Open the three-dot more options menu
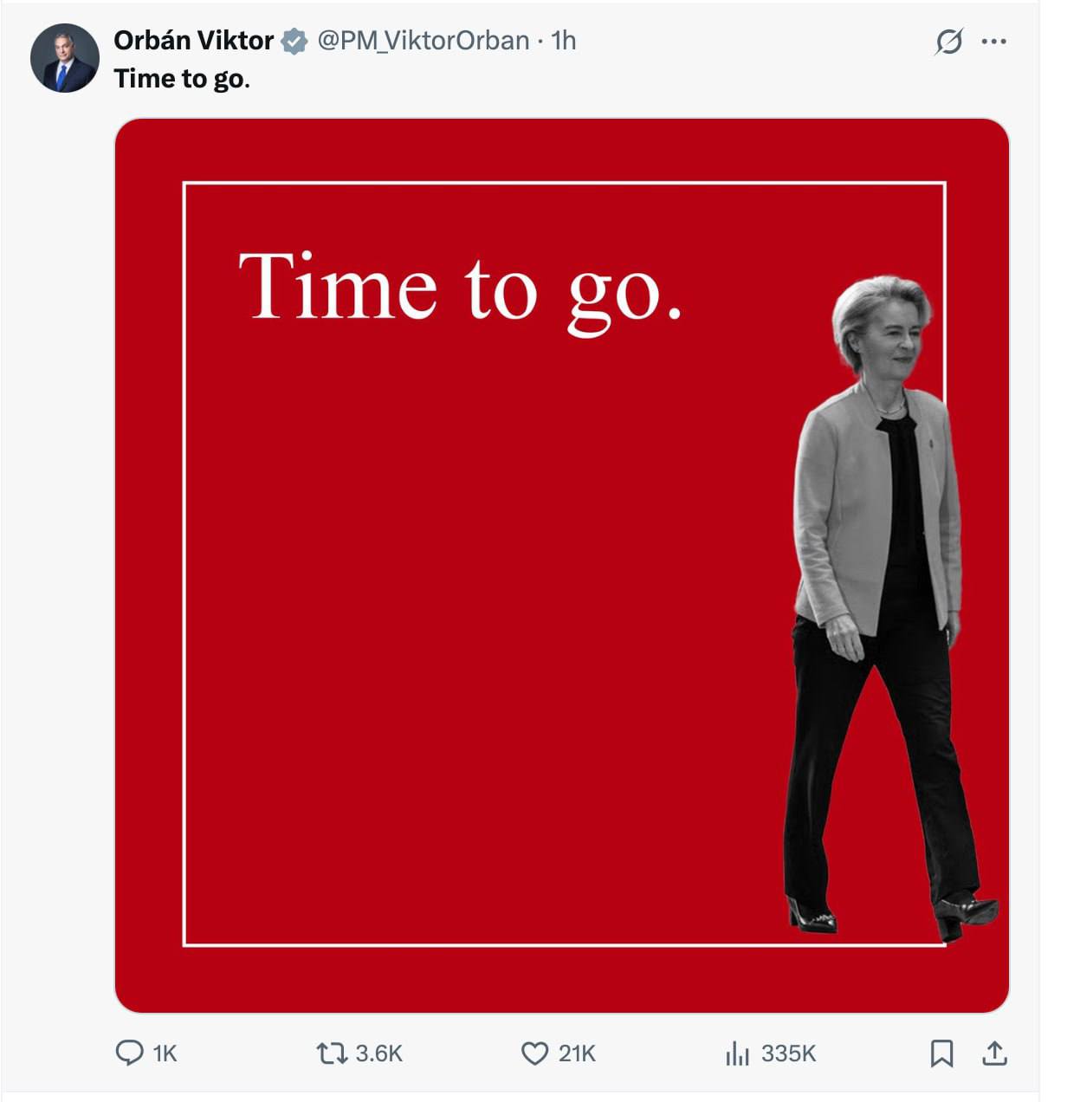Screen dimensions: 1067x1102 click(x=993, y=41)
